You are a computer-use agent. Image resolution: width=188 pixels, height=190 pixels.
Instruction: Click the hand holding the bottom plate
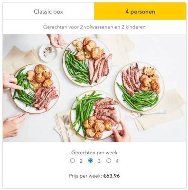click(x=121, y=132)
